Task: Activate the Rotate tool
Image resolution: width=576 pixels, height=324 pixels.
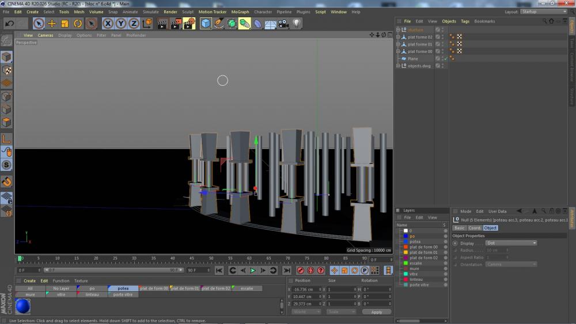Action: coord(78,24)
